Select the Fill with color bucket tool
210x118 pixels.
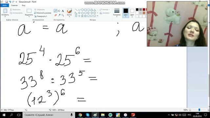click(59, 11)
